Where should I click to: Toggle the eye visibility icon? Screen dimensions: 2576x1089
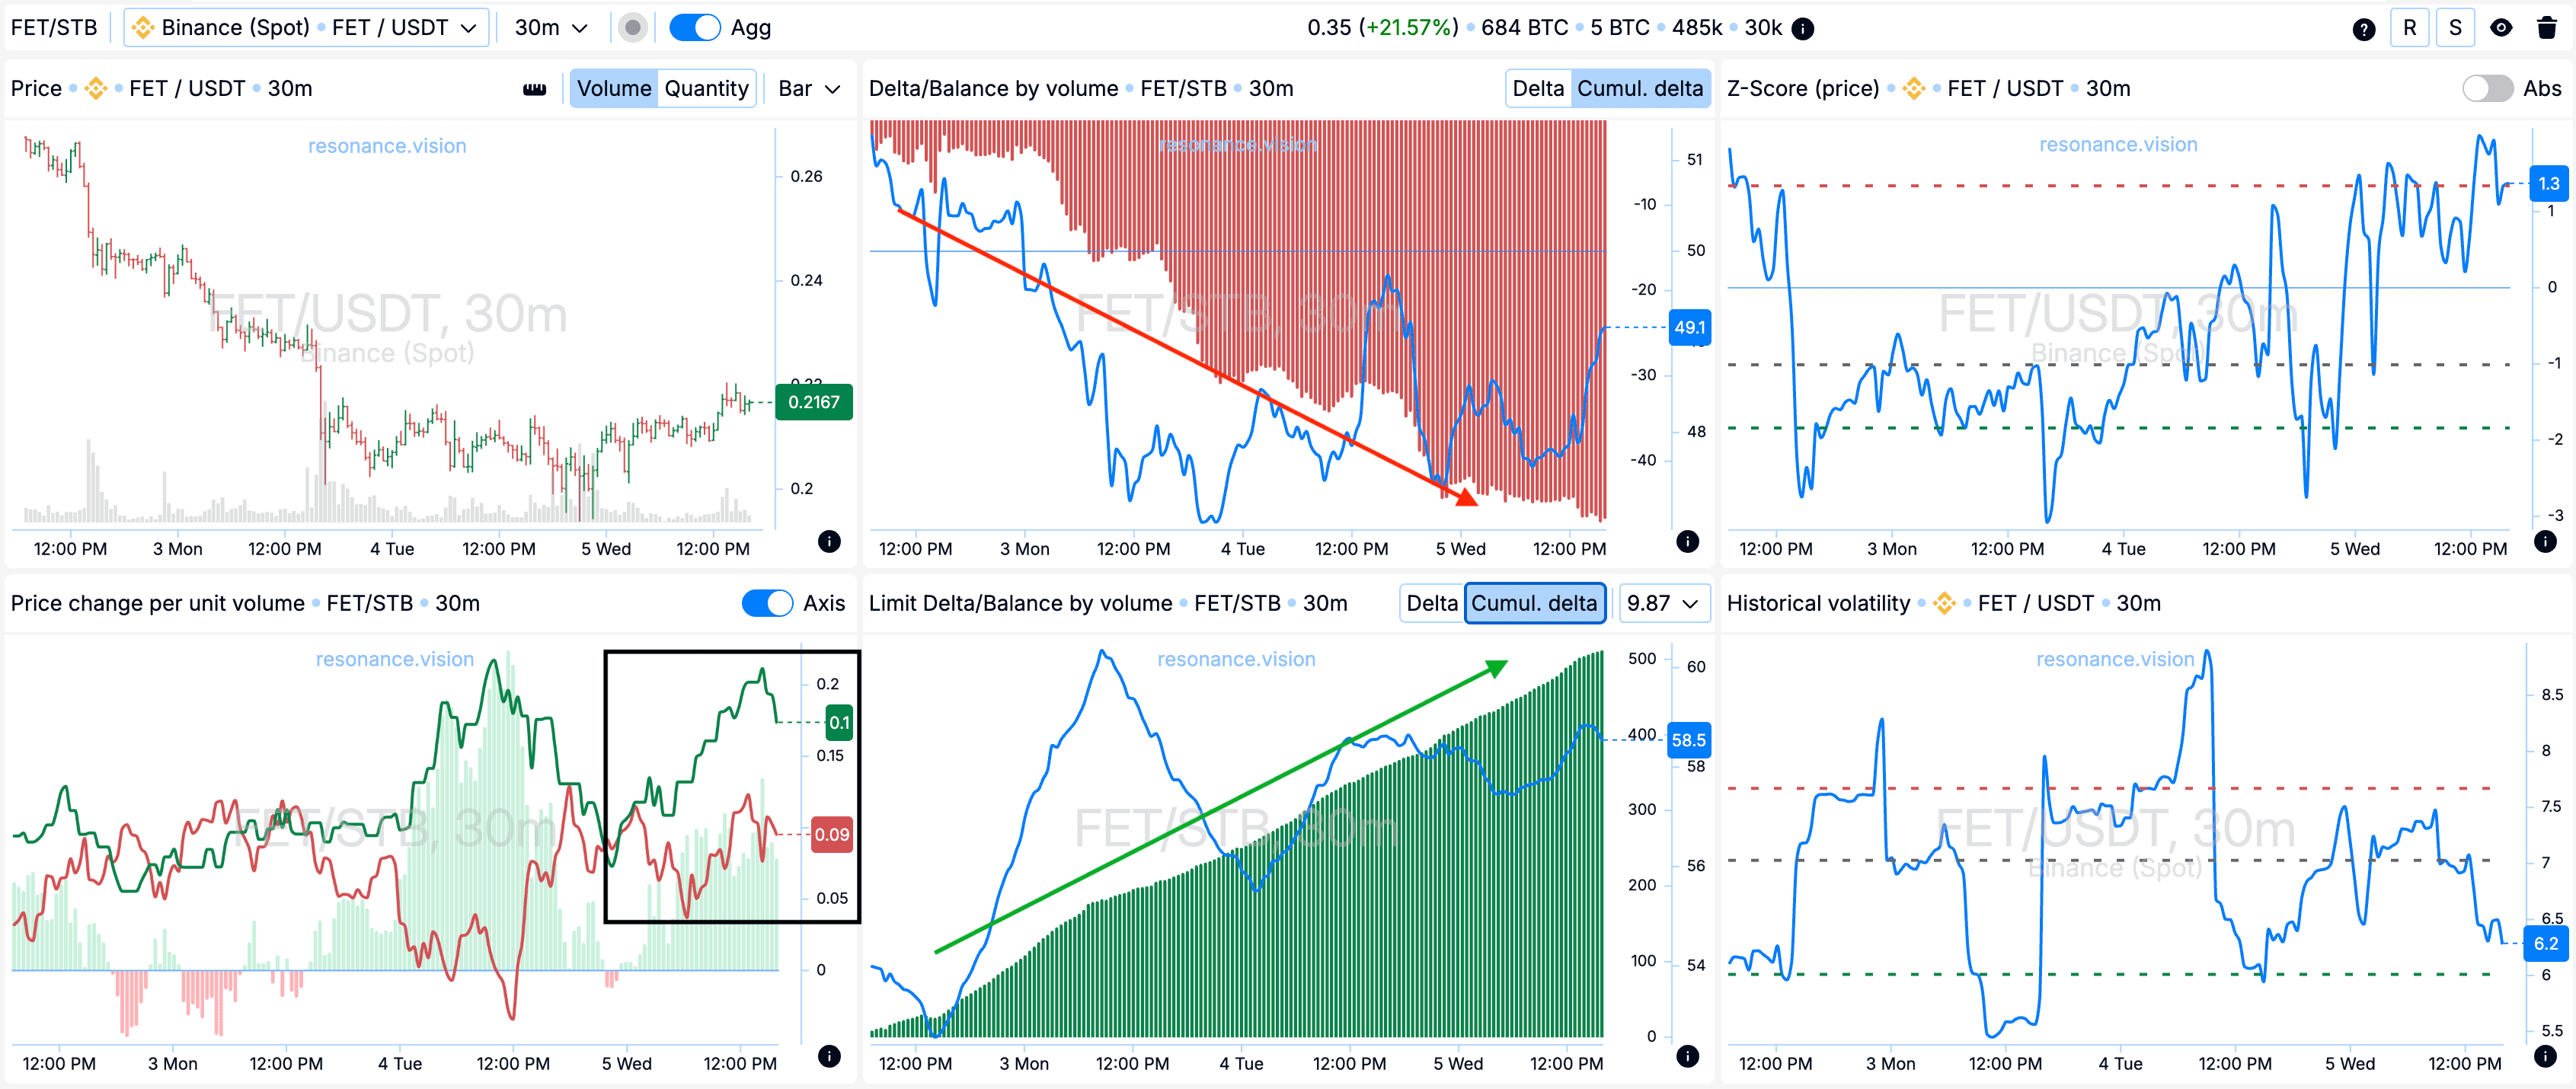[2500, 28]
